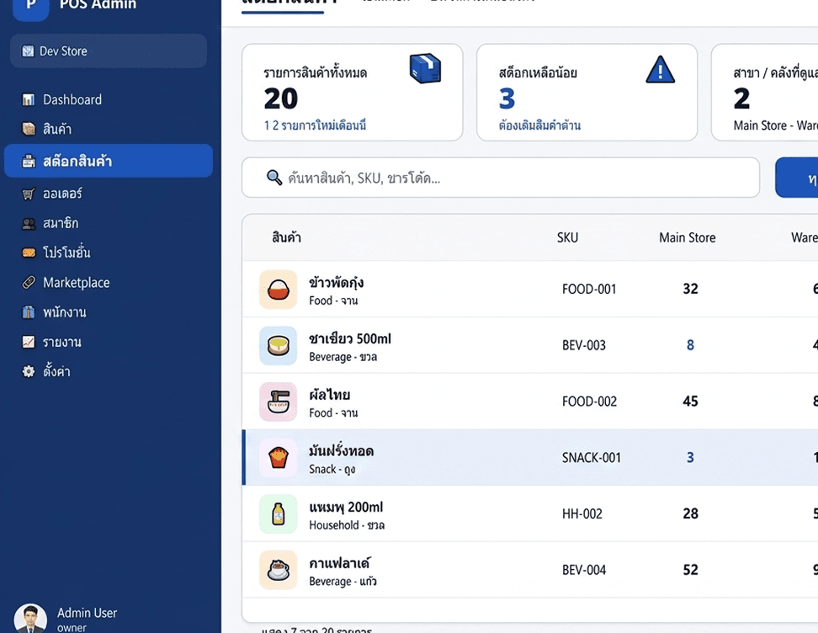Image resolution: width=818 pixels, height=633 pixels.
Task: Click the POS Admin logo
Action: tap(31, 6)
